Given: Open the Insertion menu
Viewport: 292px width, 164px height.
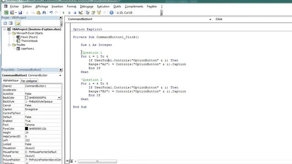Looking at the screenshot, I should coord(57,6).
